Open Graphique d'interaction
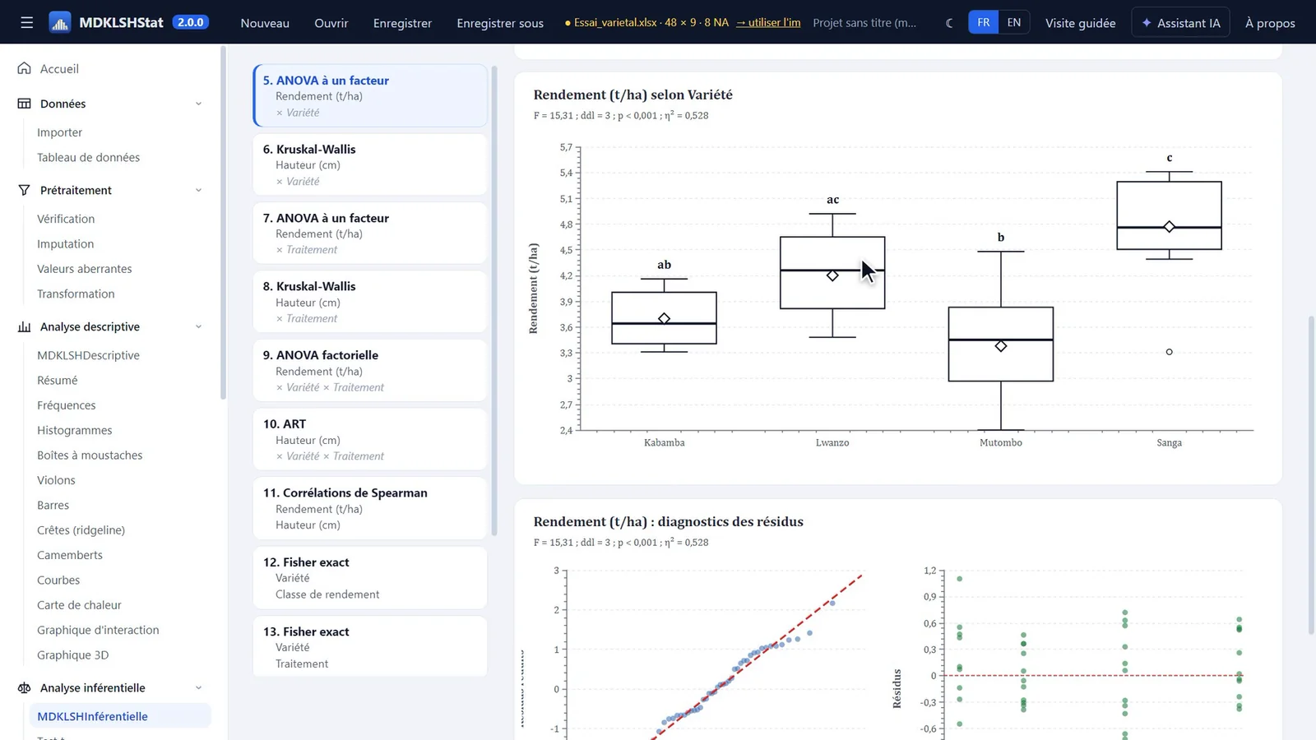This screenshot has height=740, width=1316. pos(98,630)
